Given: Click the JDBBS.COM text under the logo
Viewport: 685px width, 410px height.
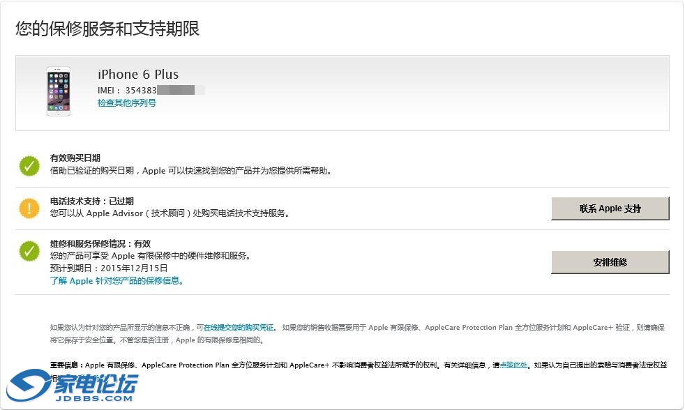Looking at the screenshot, I should click(x=93, y=398).
